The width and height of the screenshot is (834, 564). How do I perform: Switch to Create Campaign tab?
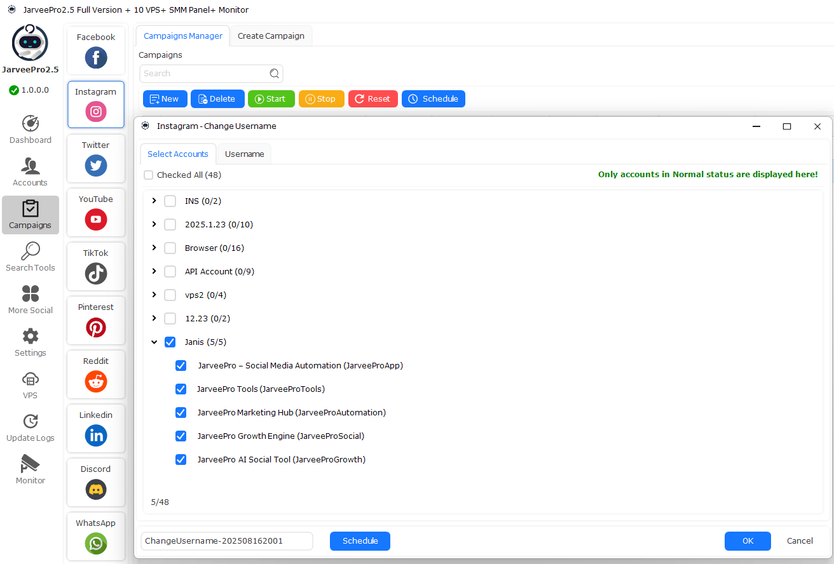point(271,36)
